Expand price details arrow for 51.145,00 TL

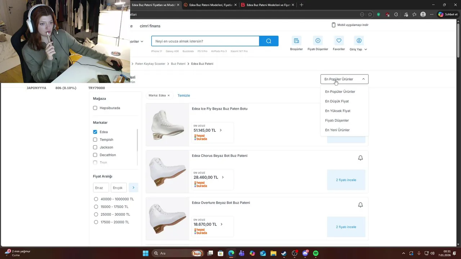click(221, 130)
